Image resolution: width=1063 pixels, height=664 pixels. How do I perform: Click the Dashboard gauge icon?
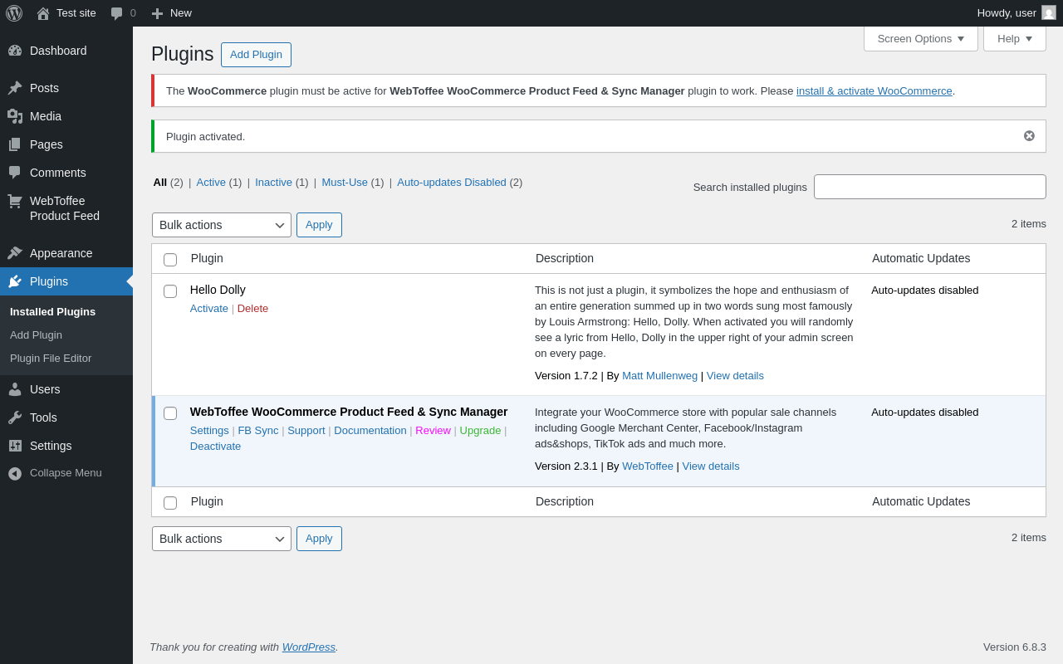(15, 51)
